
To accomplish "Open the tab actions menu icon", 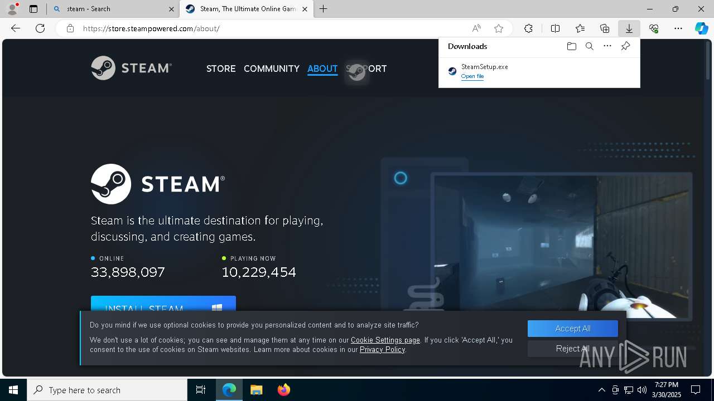I will [33, 9].
